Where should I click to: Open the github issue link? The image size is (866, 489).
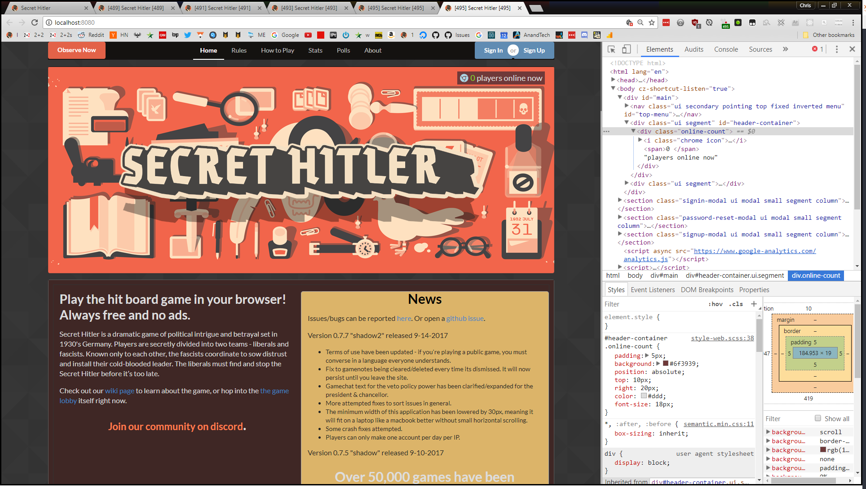point(465,318)
